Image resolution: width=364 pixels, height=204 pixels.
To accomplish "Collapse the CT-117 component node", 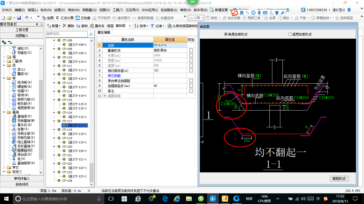I will [54, 121].
